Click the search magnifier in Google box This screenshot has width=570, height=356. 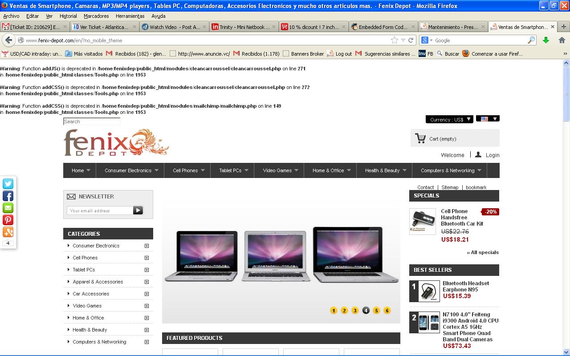click(531, 40)
